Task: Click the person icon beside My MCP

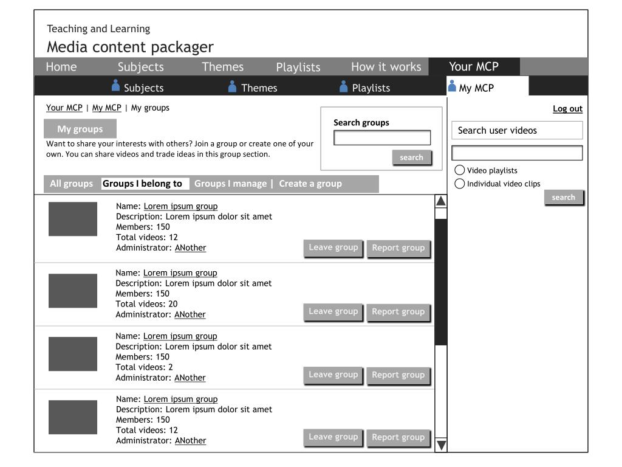Action: point(452,85)
